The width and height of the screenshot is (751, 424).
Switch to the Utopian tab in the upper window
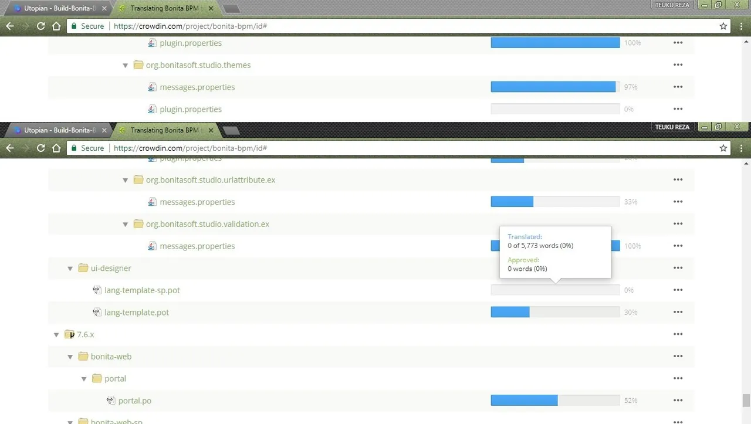[x=57, y=8]
